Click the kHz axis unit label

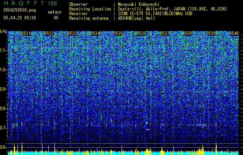3,31
